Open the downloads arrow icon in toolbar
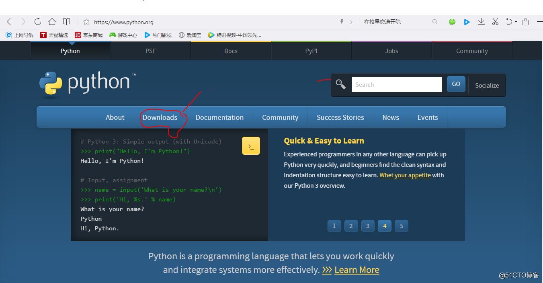 pos(481,22)
